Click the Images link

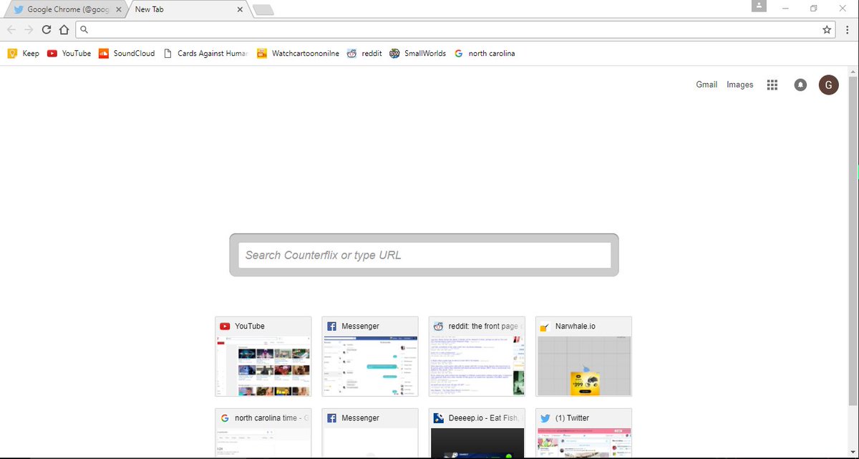[740, 84]
